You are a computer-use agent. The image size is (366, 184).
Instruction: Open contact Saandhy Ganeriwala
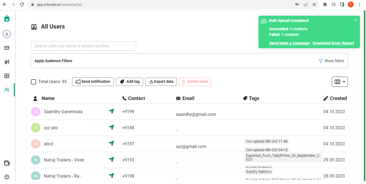tap(63, 112)
